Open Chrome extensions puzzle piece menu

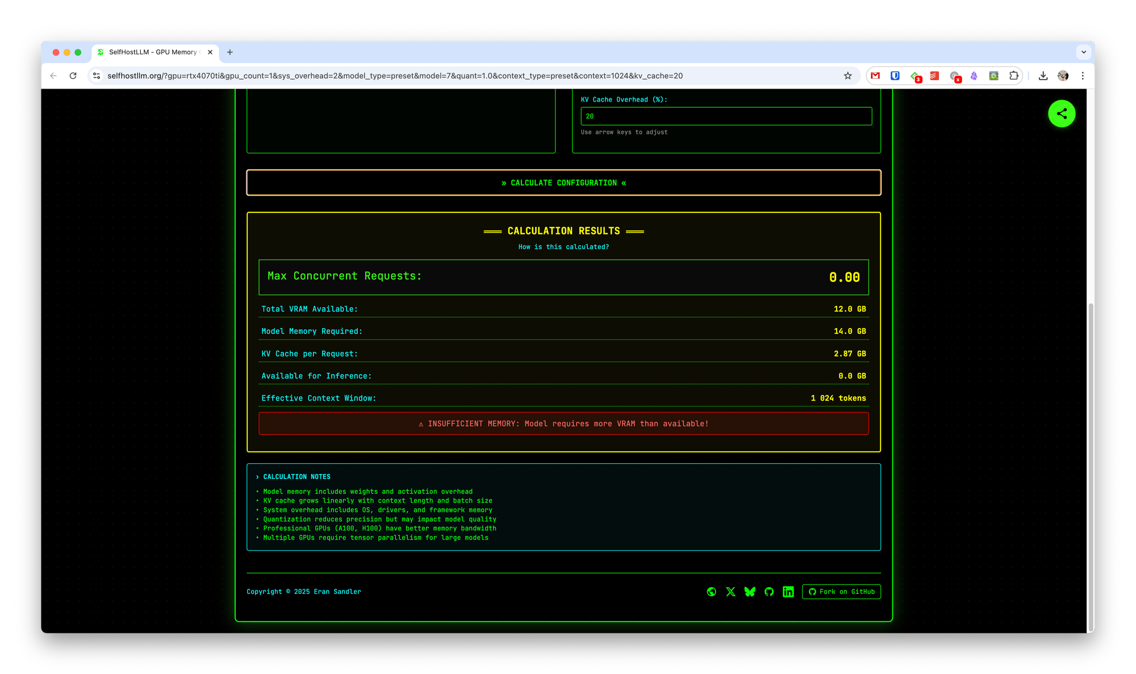1013,76
